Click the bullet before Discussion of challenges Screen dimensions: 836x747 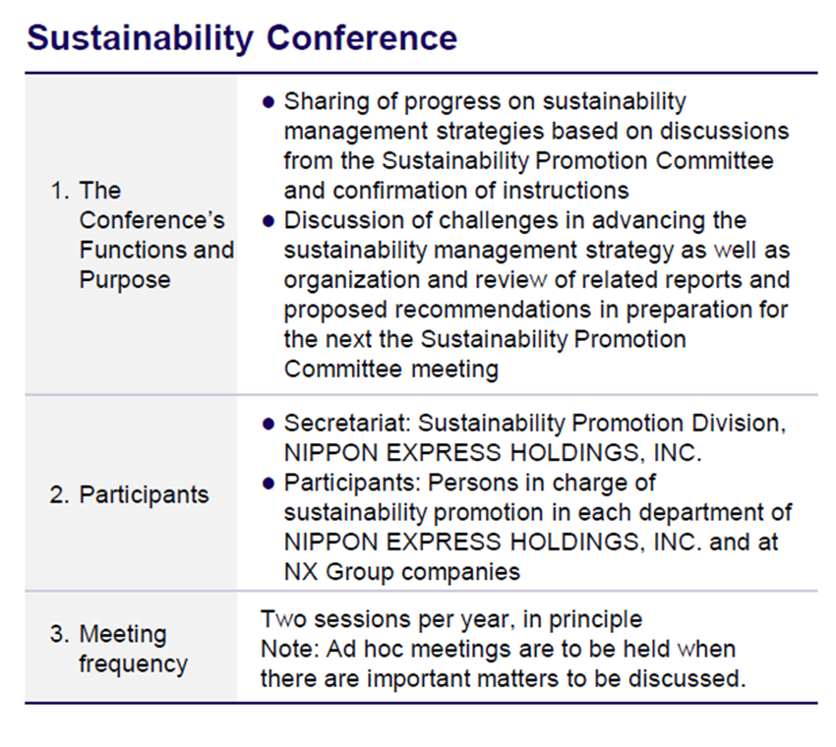tap(269, 220)
